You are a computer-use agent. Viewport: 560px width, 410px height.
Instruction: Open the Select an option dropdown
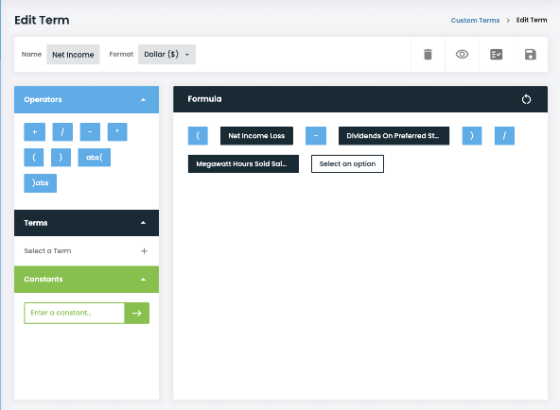click(x=347, y=163)
